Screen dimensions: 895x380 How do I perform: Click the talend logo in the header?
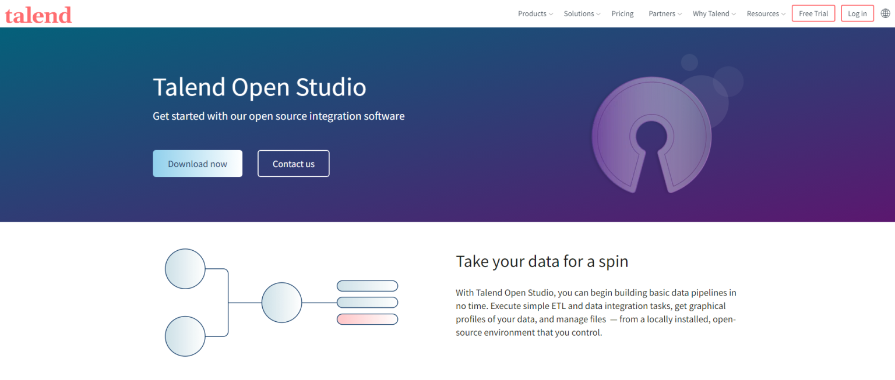(x=37, y=15)
